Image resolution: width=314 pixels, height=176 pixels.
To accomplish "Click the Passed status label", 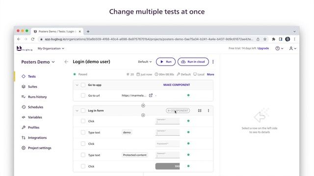I will [83, 74].
